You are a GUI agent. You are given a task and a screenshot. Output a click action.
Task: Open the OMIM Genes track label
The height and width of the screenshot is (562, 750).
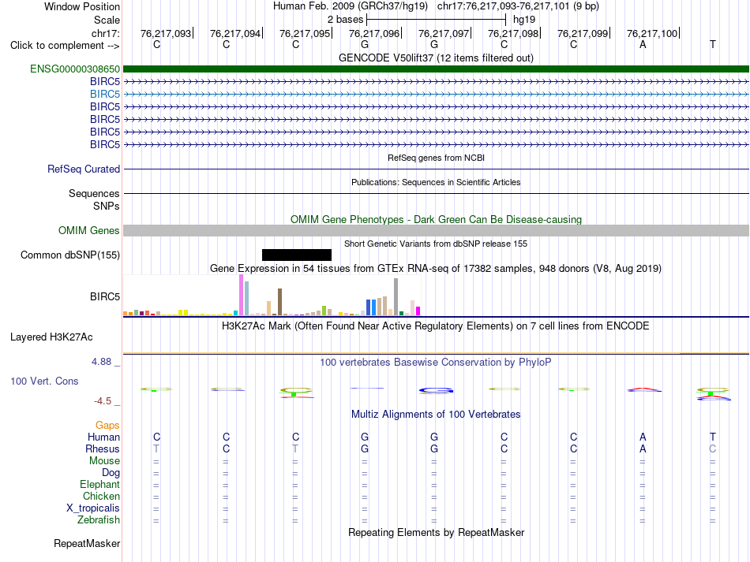pos(89,231)
